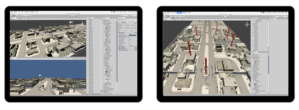Click the Spotlight search icon in the left menu bar
Viewport: 299px width, 110px height.
tap(136, 12)
